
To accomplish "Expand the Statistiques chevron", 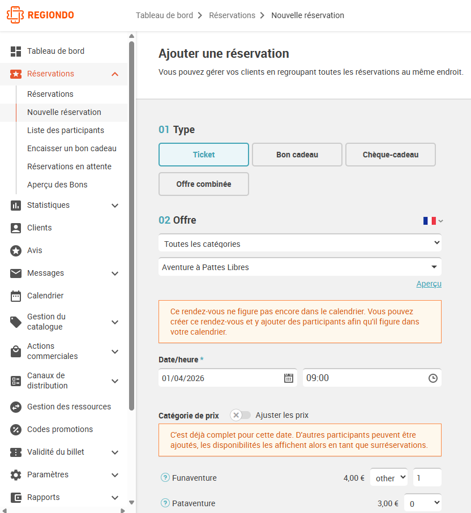I will (x=115, y=206).
